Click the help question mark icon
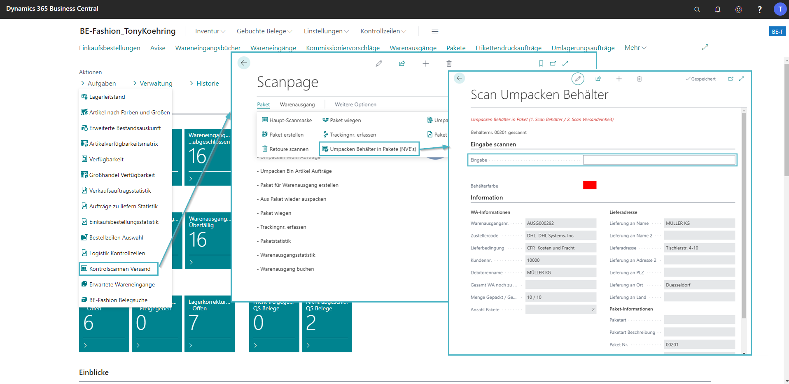The image size is (789, 384). click(759, 9)
